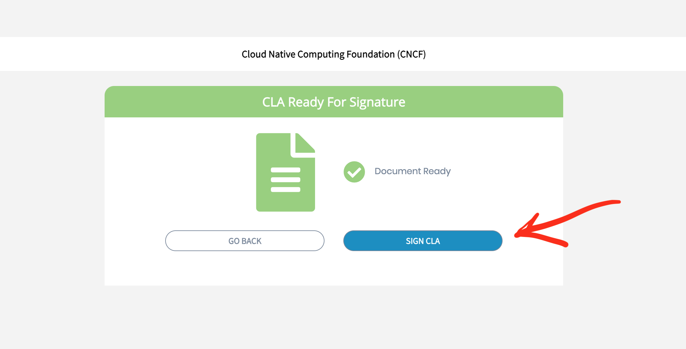Viewport: 686px width, 349px height.
Task: Click the top white line in document icon
Action: click(285, 170)
